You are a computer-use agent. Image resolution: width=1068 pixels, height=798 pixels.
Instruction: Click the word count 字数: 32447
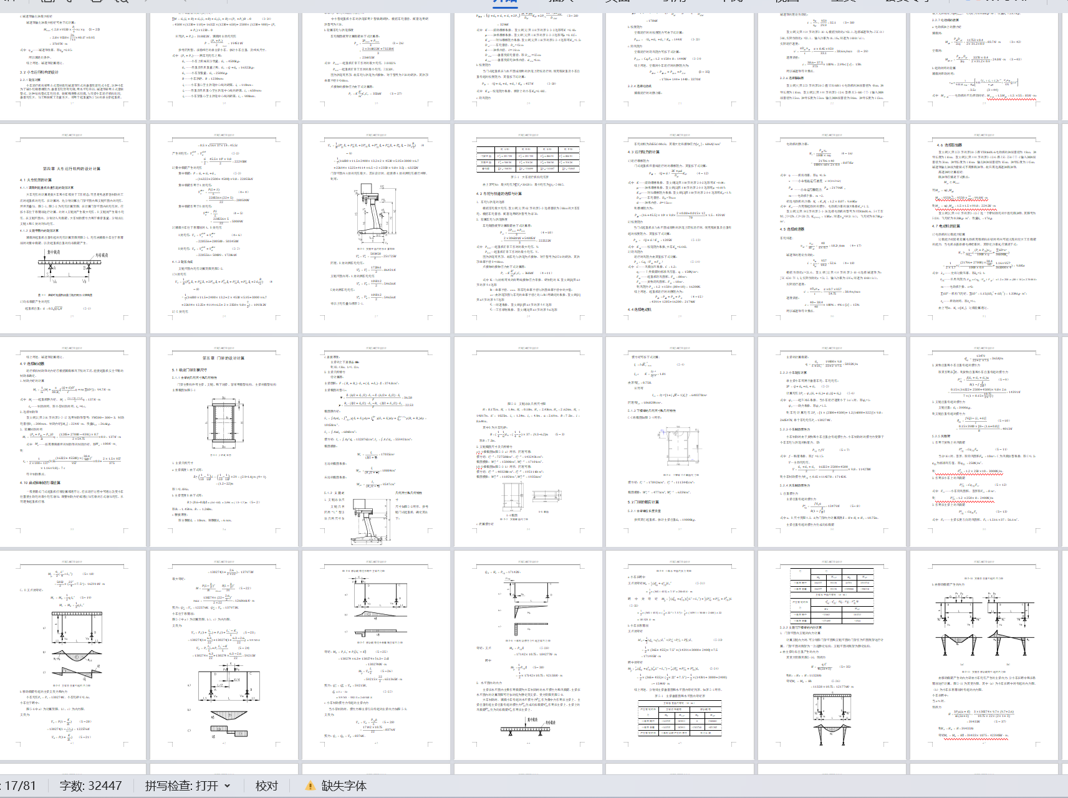click(91, 786)
